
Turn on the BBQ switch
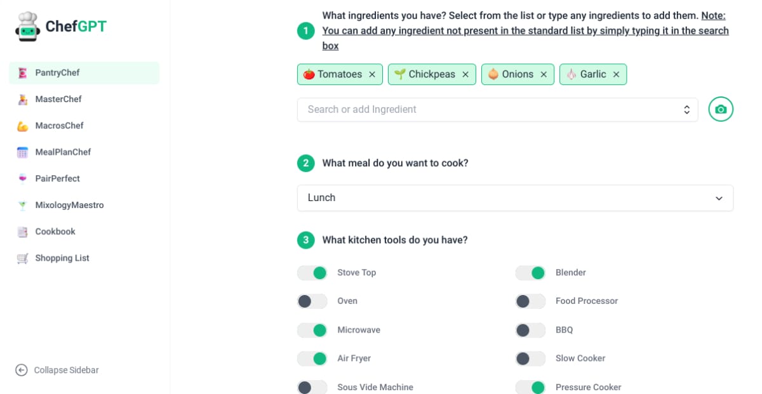coord(530,330)
